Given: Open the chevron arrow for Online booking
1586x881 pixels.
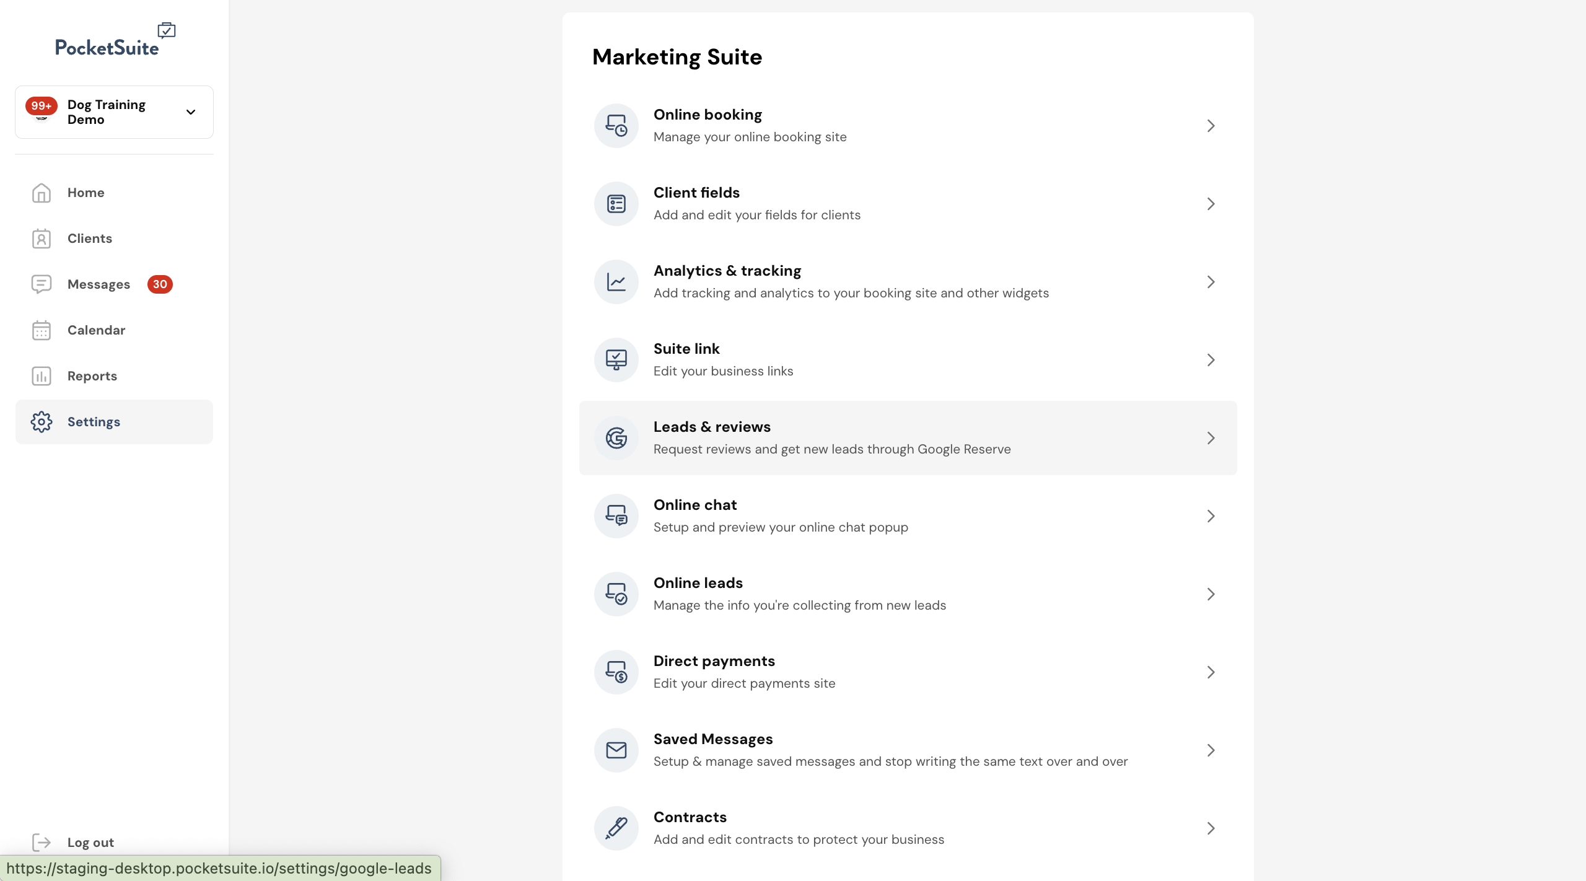Looking at the screenshot, I should click(x=1211, y=126).
